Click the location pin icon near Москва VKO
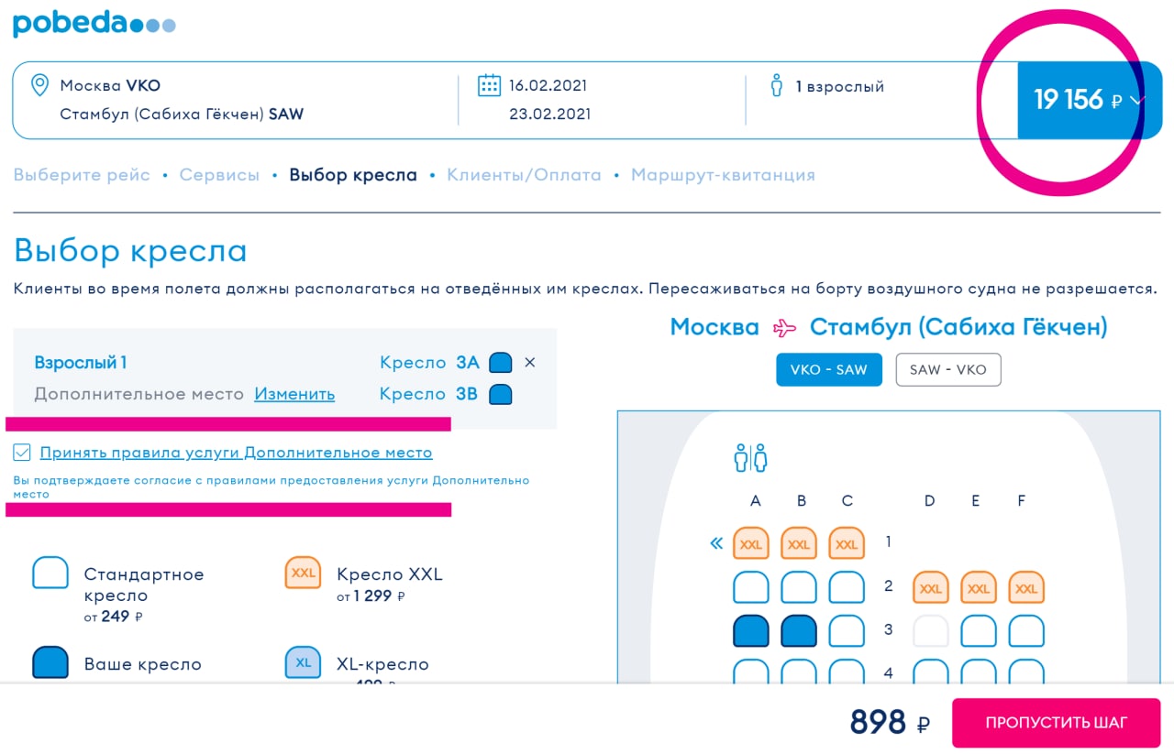The width and height of the screenshot is (1174, 754). pos(39,86)
